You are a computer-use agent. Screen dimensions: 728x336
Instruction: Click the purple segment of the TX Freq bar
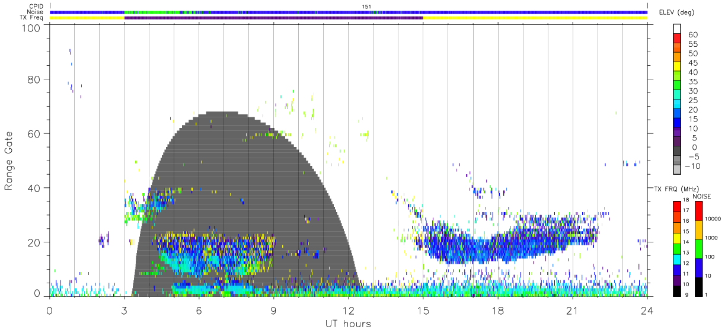pyautogui.click(x=273, y=18)
